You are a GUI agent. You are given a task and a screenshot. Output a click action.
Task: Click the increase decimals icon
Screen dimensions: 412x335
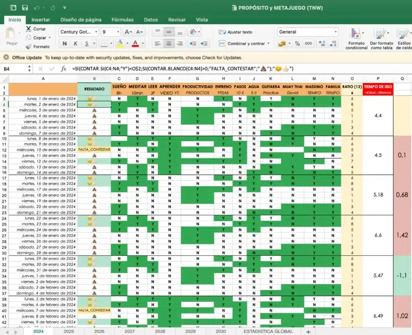tap(322, 43)
